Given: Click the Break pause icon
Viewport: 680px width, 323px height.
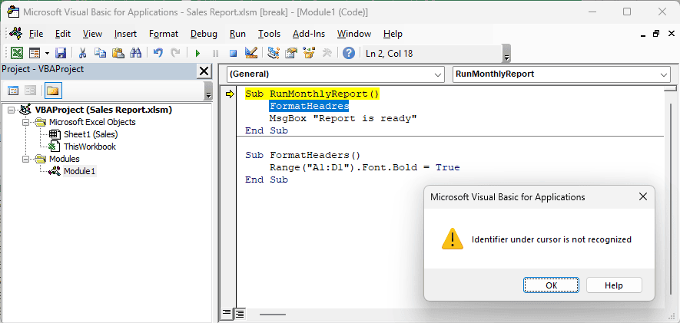Looking at the screenshot, I should pyautogui.click(x=215, y=53).
